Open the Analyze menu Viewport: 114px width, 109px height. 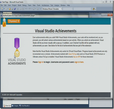click(57, 5)
